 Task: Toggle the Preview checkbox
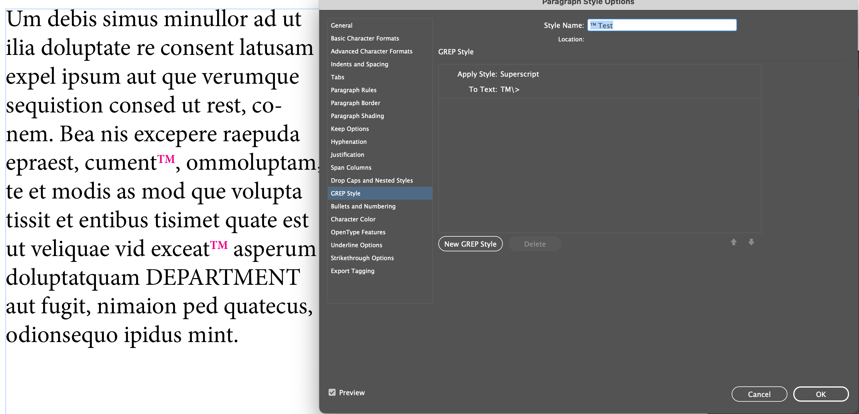[x=332, y=392]
